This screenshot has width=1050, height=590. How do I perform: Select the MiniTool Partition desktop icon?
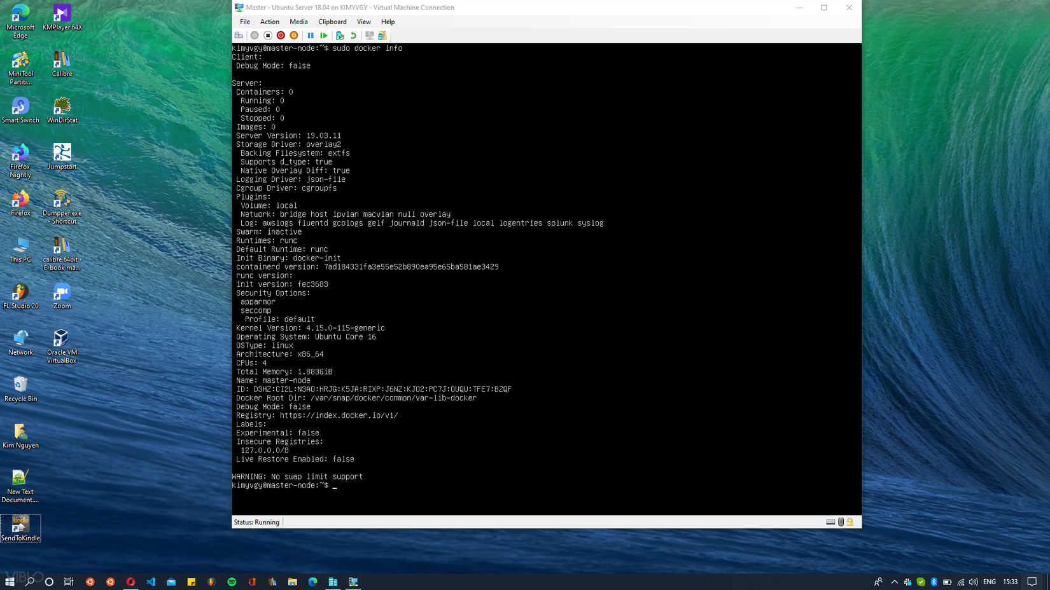pos(20,68)
